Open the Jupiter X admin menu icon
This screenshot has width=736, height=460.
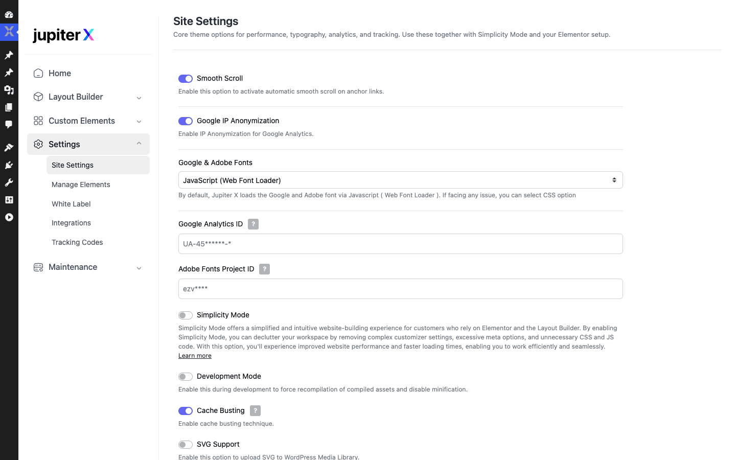point(9,32)
